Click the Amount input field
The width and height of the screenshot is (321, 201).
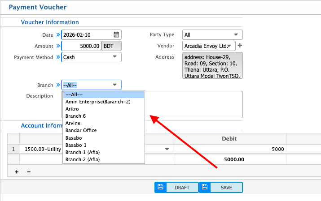click(81, 46)
